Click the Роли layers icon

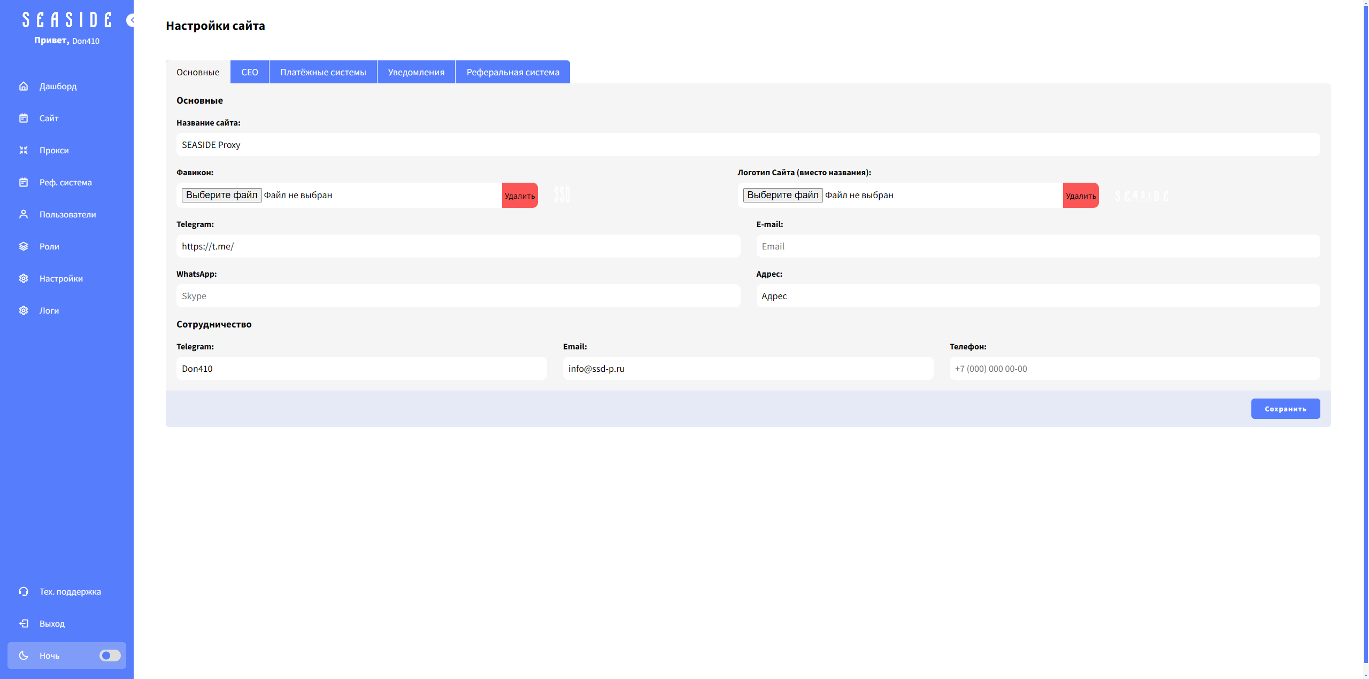(24, 246)
